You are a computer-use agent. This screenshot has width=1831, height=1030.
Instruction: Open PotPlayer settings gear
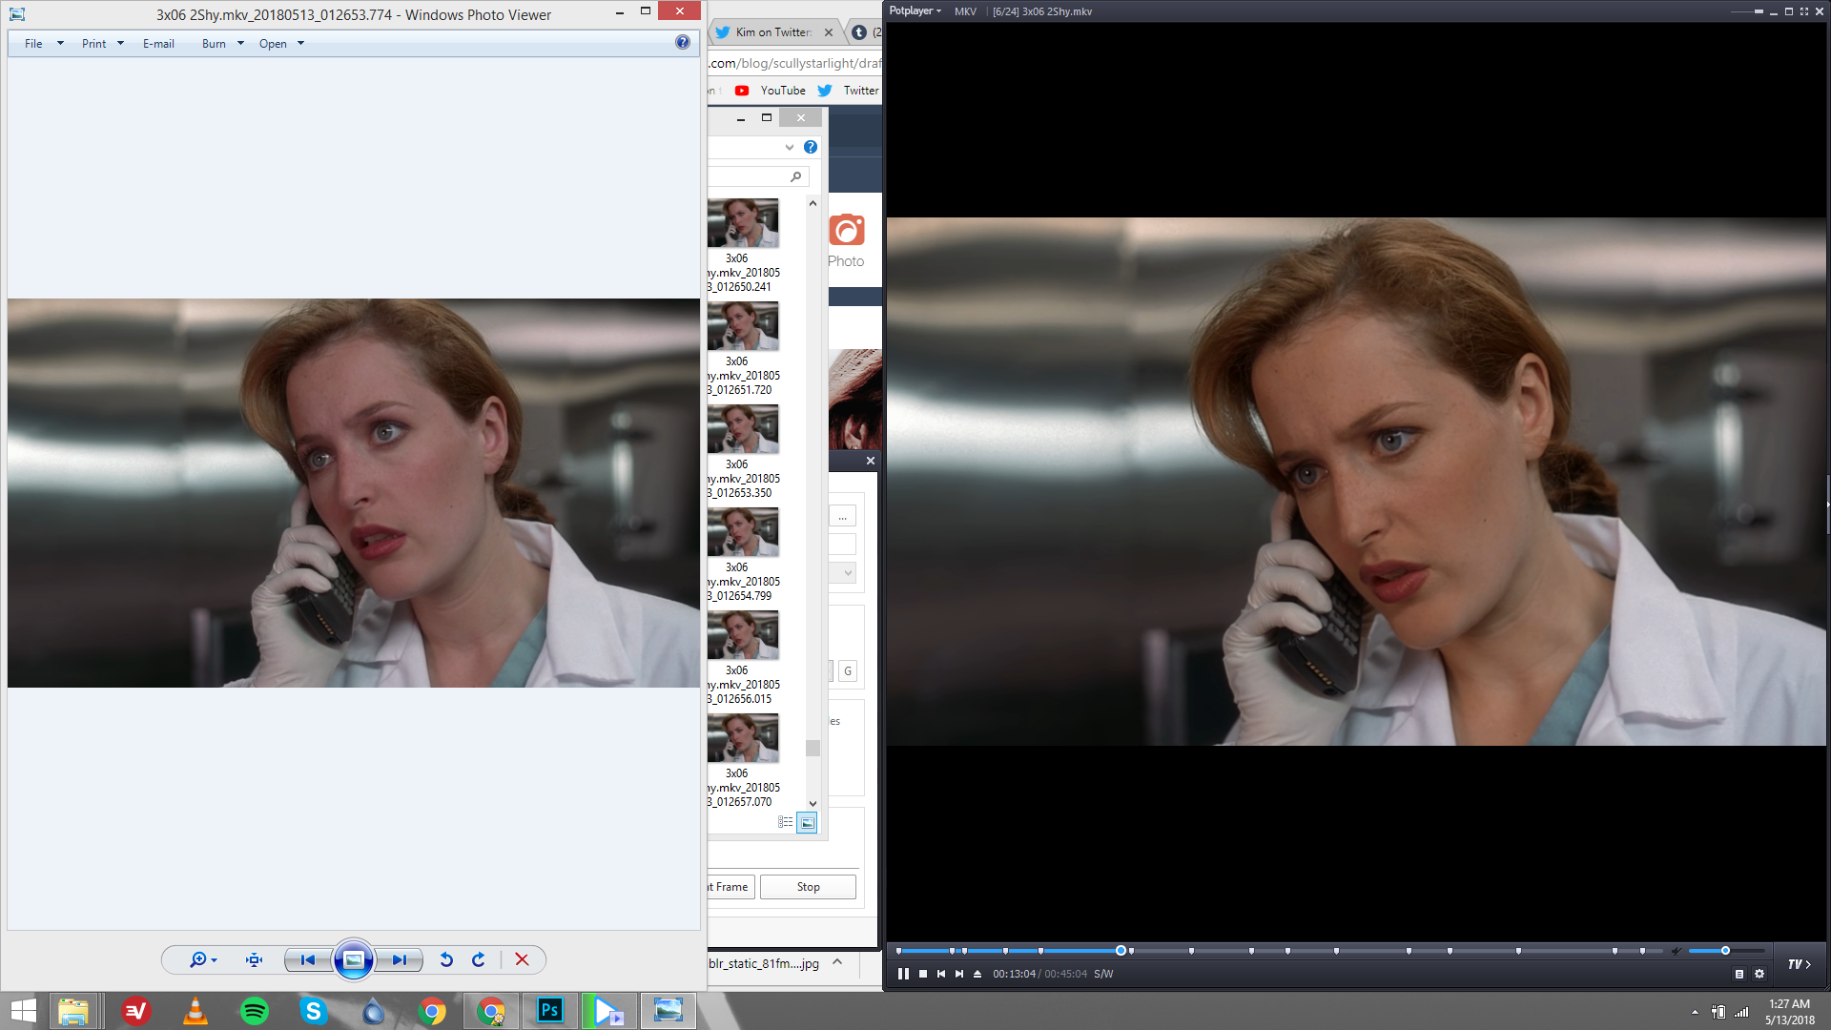[1759, 974]
